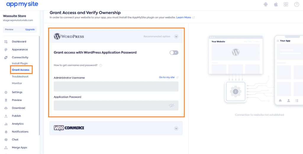Click the sidebar vertical scrollbar
Screen dimensions: 303x154
click(39, 85)
